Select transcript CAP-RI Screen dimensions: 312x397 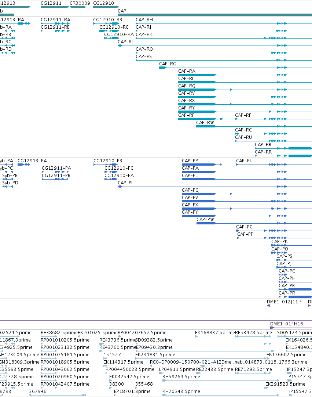pyautogui.click(x=125, y=42)
